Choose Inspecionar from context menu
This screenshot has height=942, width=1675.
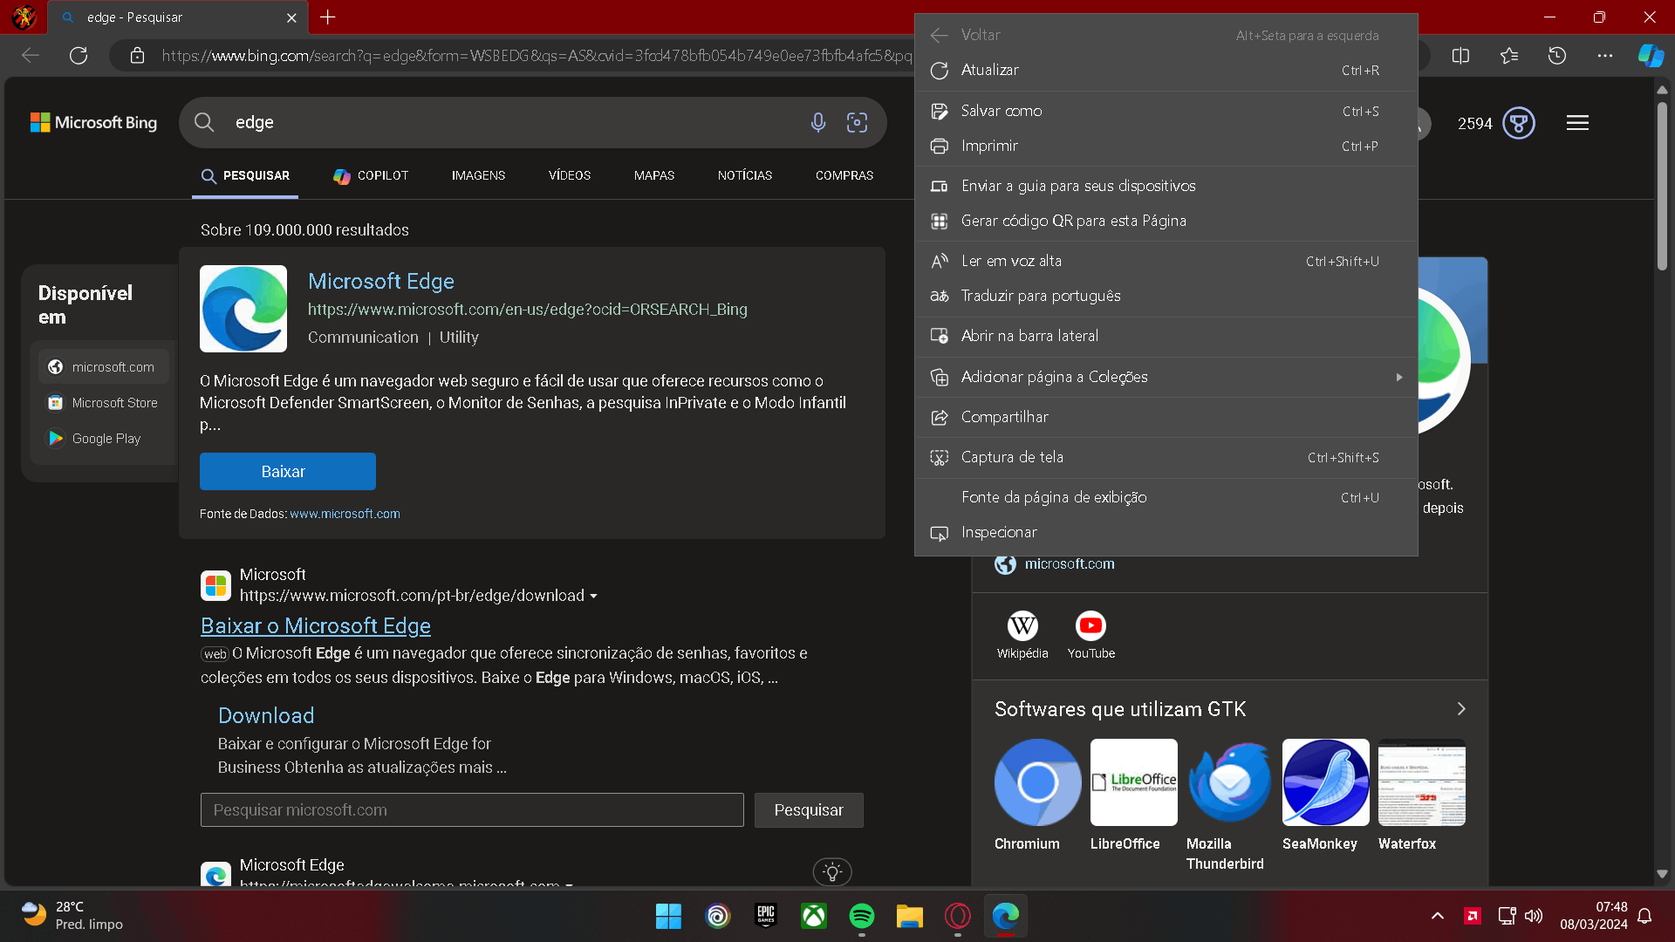(x=1166, y=532)
